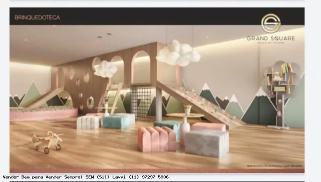Click the dark header bar of the image
321x182 pixels.
pyautogui.click(x=156, y=17)
